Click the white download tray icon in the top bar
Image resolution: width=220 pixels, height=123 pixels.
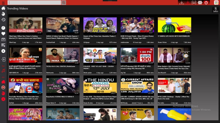[181, 3]
